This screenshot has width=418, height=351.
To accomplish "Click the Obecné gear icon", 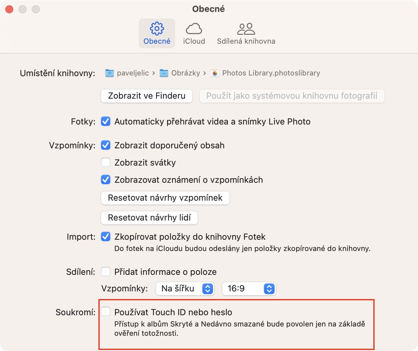I will point(157,28).
